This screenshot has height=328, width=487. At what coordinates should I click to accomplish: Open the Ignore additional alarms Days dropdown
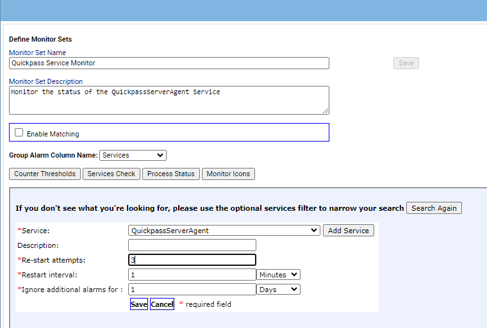click(278, 290)
